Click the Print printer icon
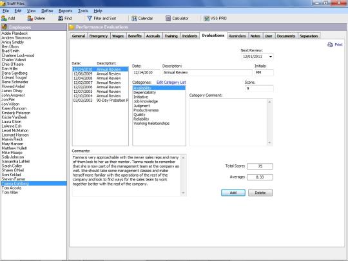 coord(330,44)
